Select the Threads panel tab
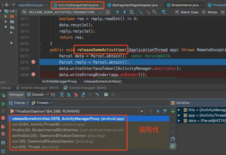 tap(42, 103)
